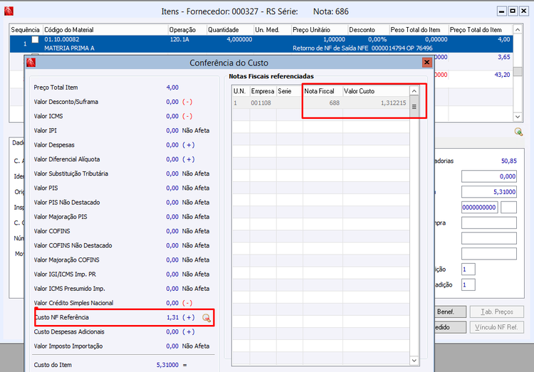
Task: Click the Tab. Preços button
Action: coord(498,312)
